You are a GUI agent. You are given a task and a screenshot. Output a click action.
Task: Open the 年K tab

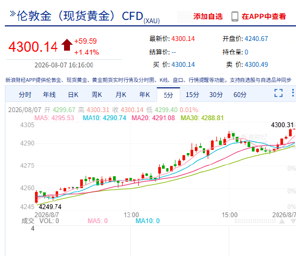pyautogui.click(x=145, y=94)
